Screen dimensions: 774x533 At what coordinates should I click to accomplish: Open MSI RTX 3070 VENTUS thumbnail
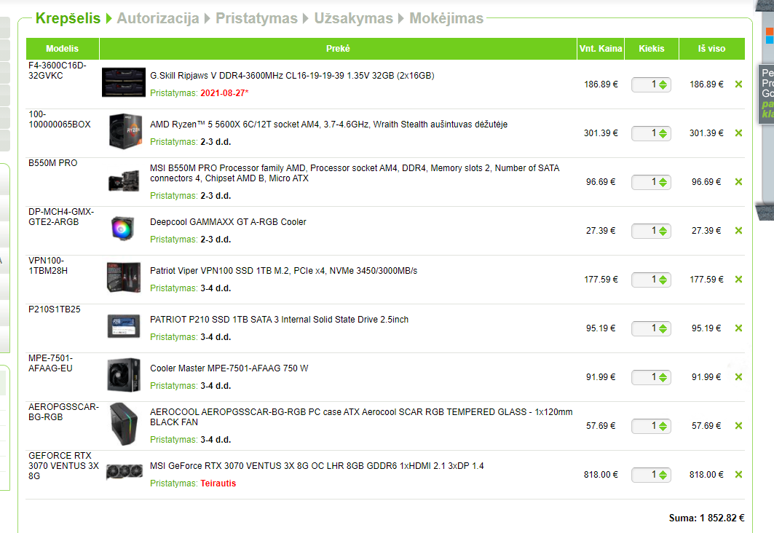point(125,471)
